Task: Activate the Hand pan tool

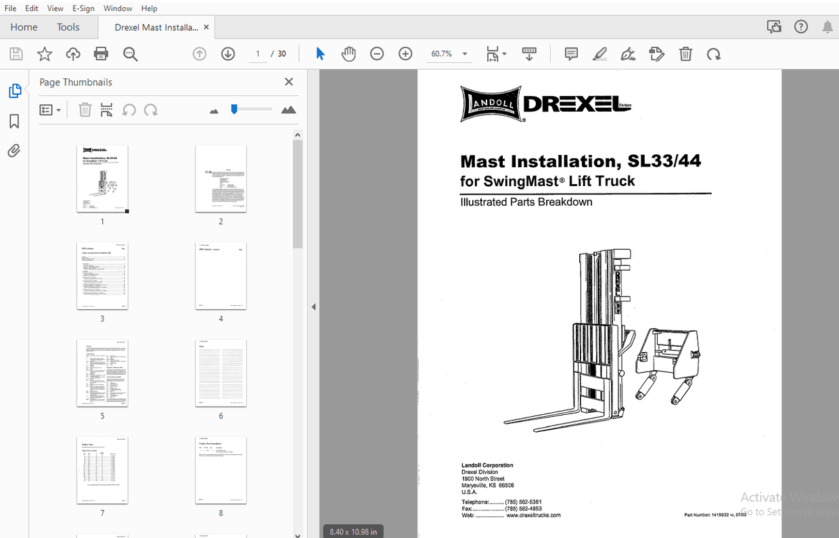Action: 348,54
